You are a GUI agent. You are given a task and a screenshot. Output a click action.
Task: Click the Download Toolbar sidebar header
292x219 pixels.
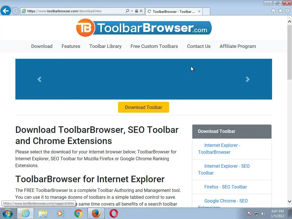click(x=232, y=131)
